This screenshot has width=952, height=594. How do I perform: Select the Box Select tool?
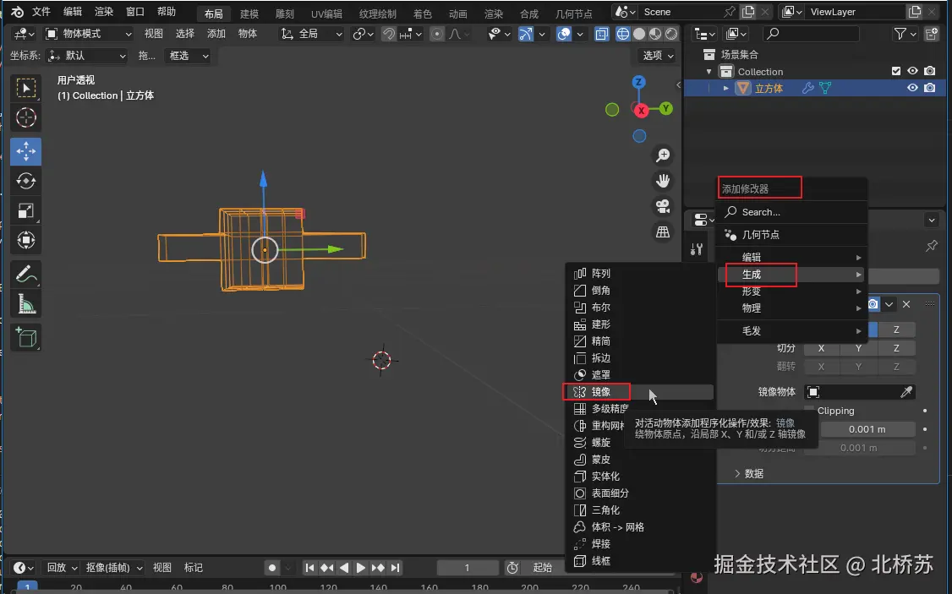click(25, 89)
